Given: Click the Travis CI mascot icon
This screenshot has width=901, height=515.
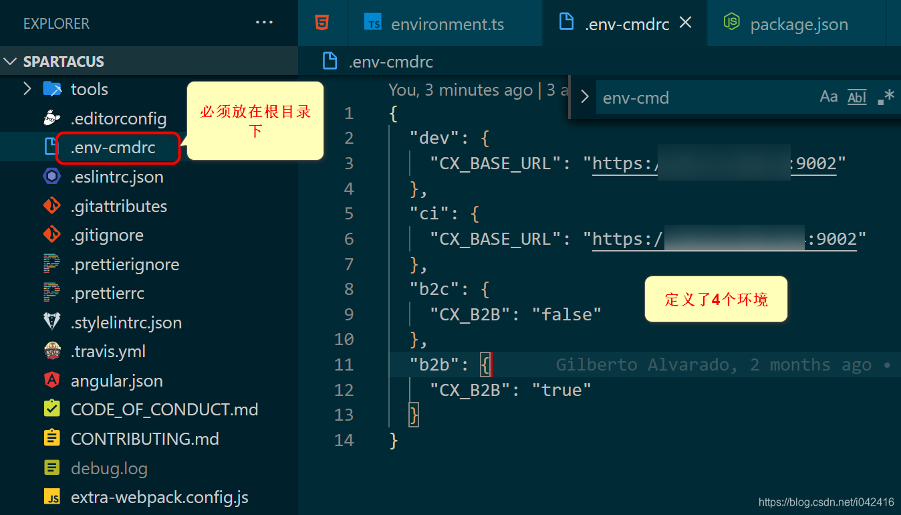Looking at the screenshot, I should [x=51, y=350].
